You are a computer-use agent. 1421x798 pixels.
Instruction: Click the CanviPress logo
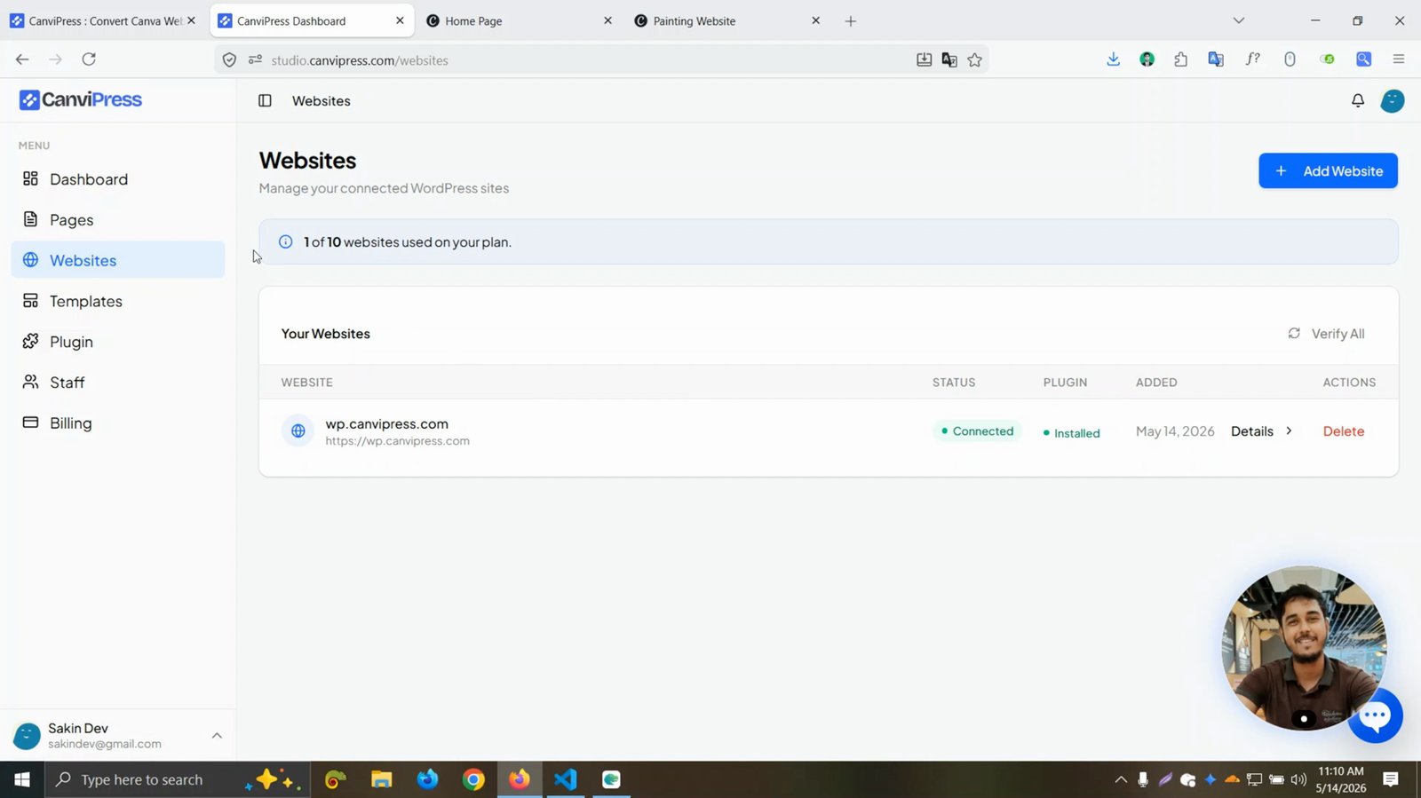point(81,99)
